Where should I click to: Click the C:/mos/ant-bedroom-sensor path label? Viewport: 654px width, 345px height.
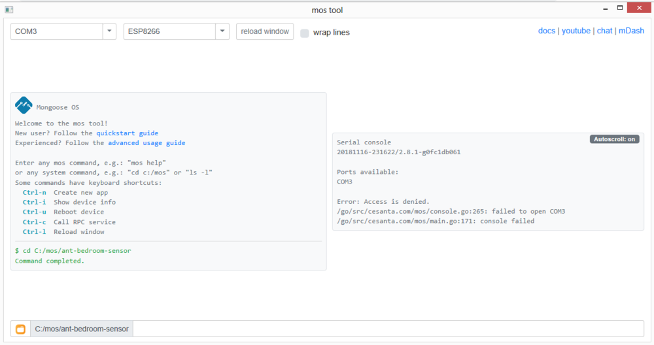coord(82,329)
